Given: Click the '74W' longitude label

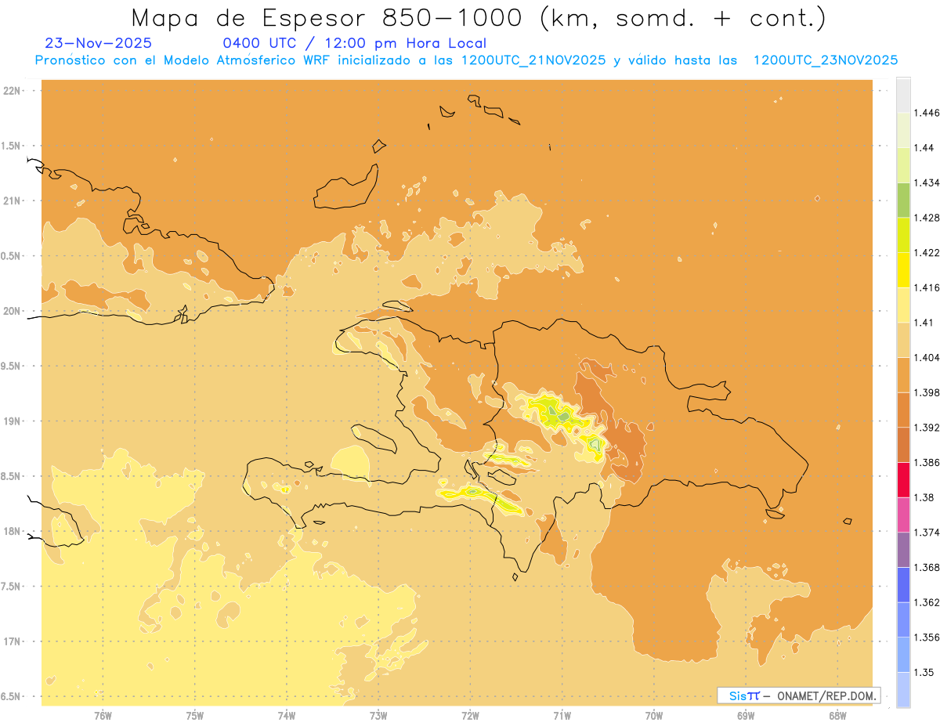Looking at the screenshot, I should [287, 715].
